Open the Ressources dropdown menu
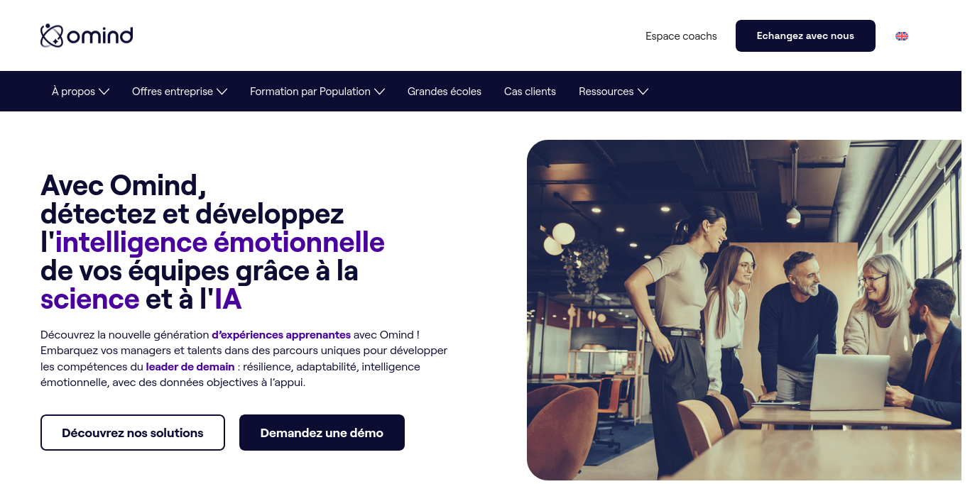This screenshot has height=484, width=970. coord(614,92)
